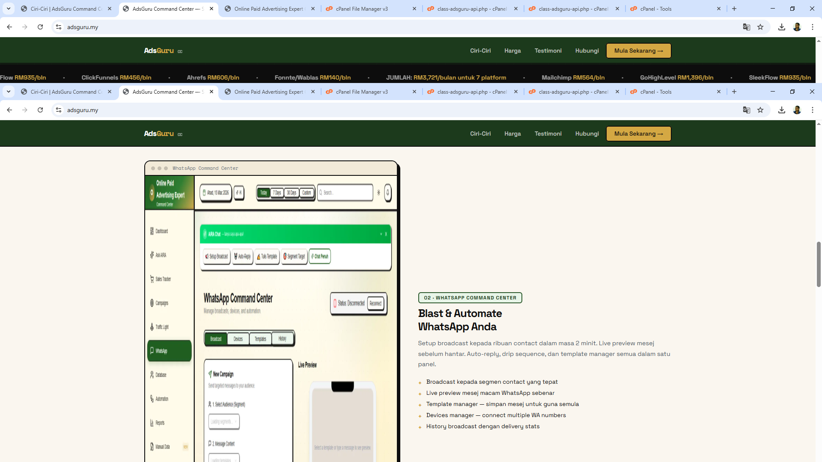Open the Loading segments dropdown

pyautogui.click(x=224, y=421)
